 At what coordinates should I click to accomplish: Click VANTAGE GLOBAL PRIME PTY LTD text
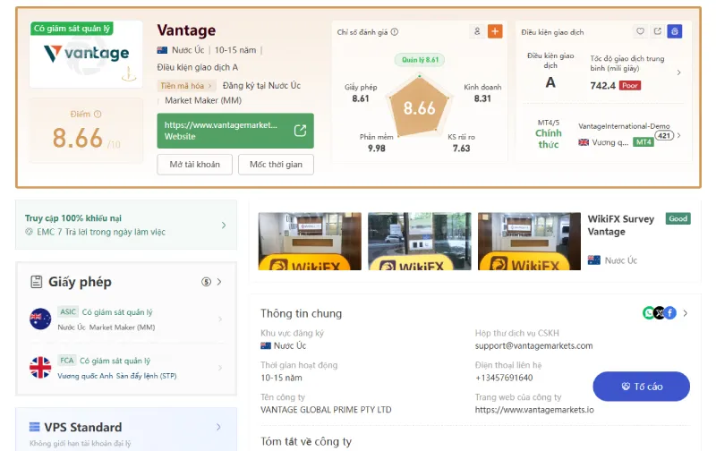tap(326, 410)
